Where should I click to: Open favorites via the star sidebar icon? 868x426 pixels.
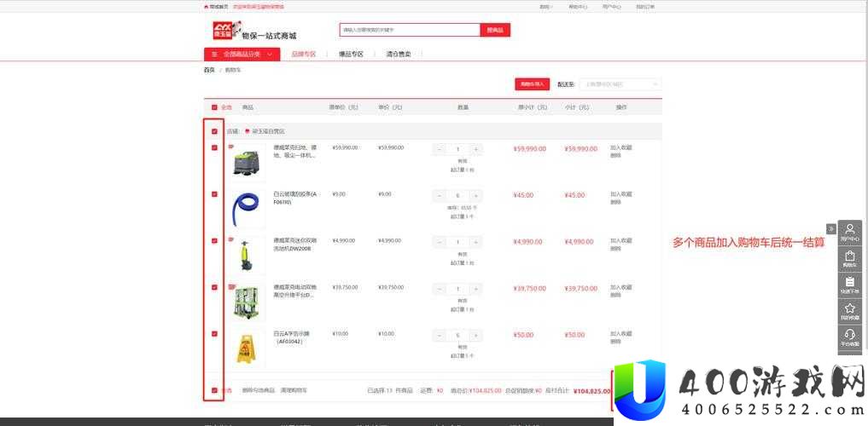click(x=850, y=311)
